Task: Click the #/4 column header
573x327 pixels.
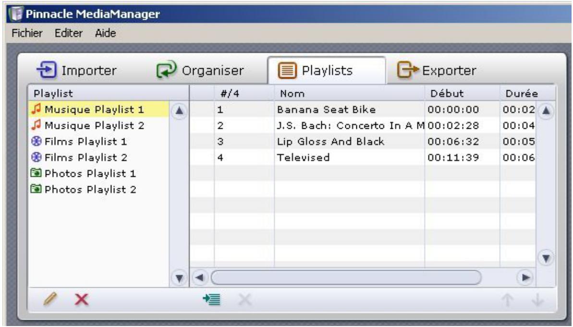Action: (244, 94)
